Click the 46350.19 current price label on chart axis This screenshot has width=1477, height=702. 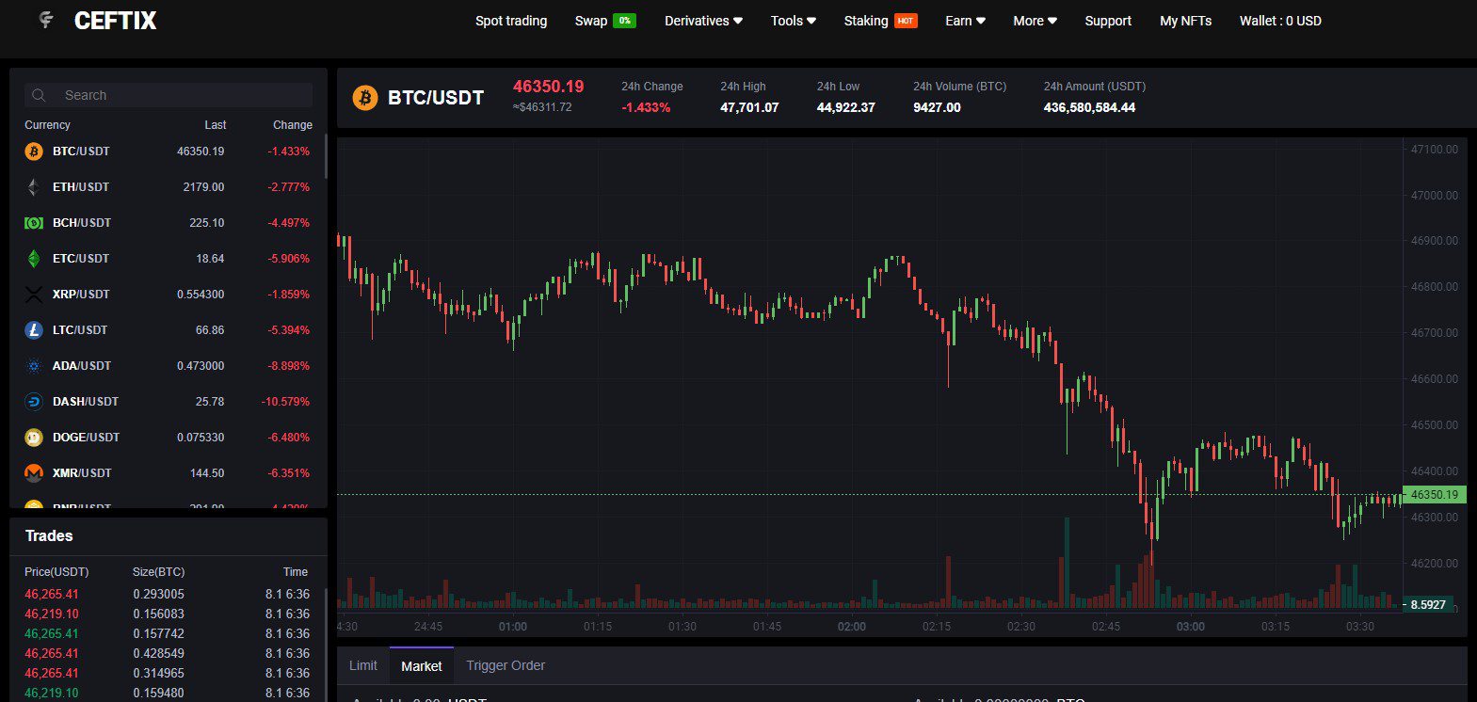point(1435,494)
